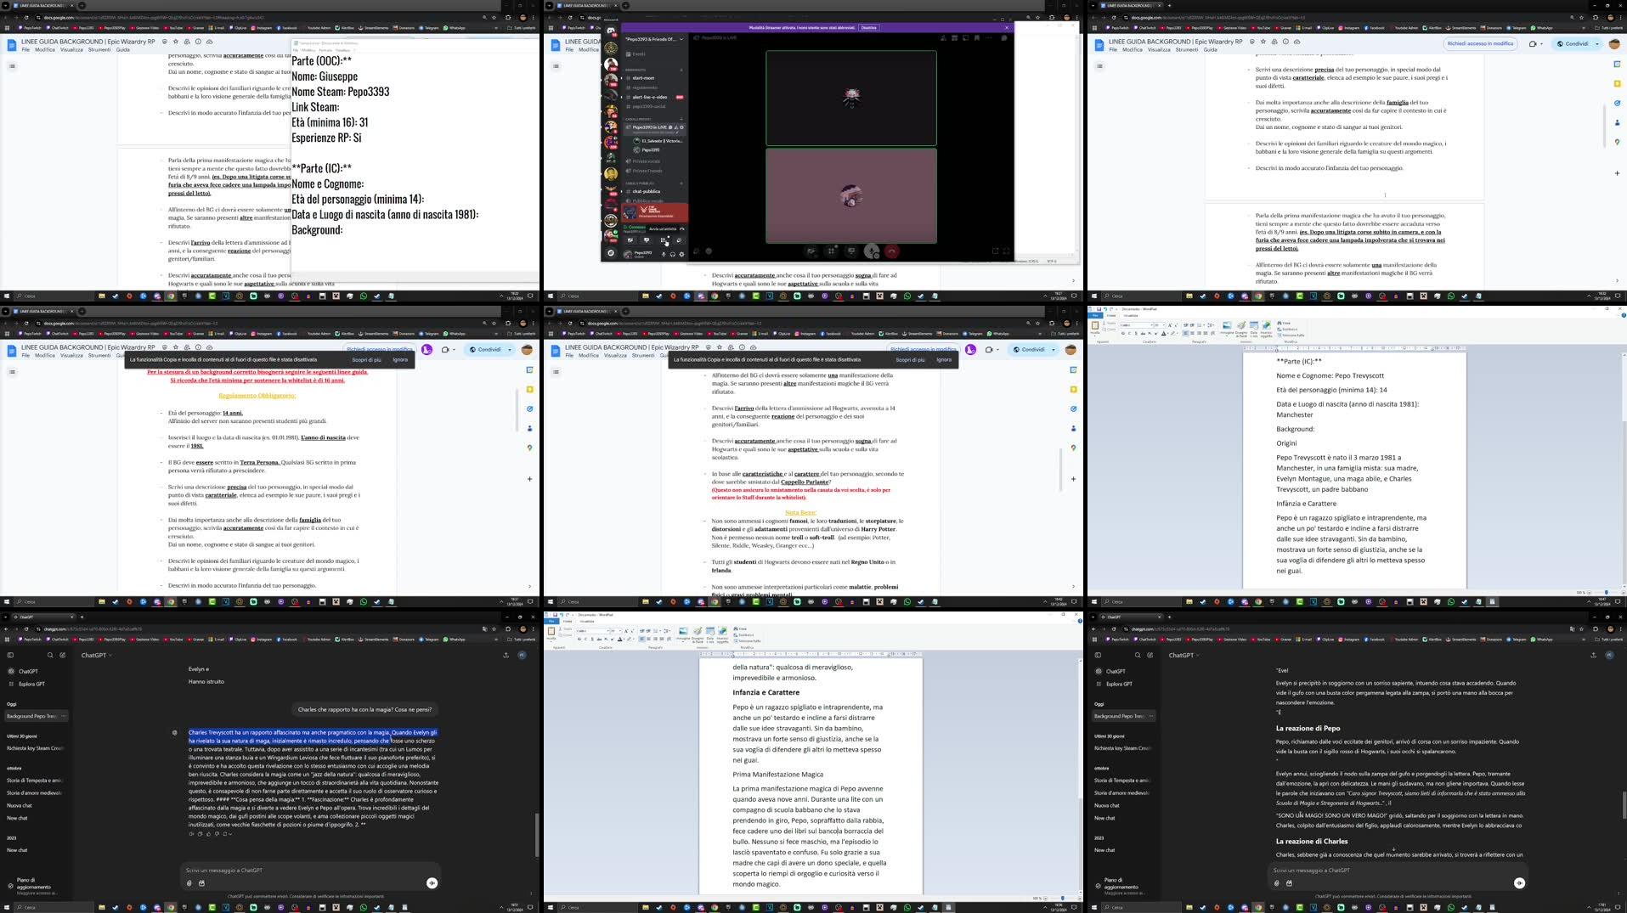Adjust zoom slider in bottom-center WordPad
Screen dimensions: 1627x913
point(1062,898)
